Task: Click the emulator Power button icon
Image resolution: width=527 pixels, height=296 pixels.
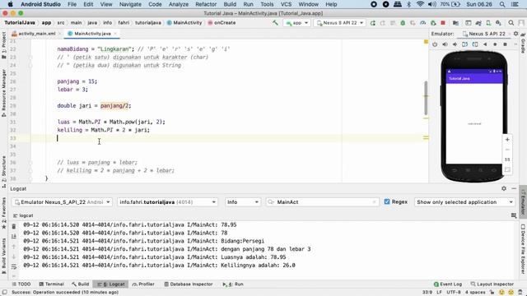Action: (435, 44)
